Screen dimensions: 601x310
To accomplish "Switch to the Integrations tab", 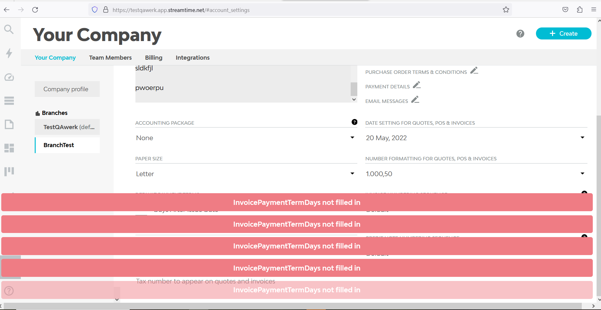I will tap(193, 58).
